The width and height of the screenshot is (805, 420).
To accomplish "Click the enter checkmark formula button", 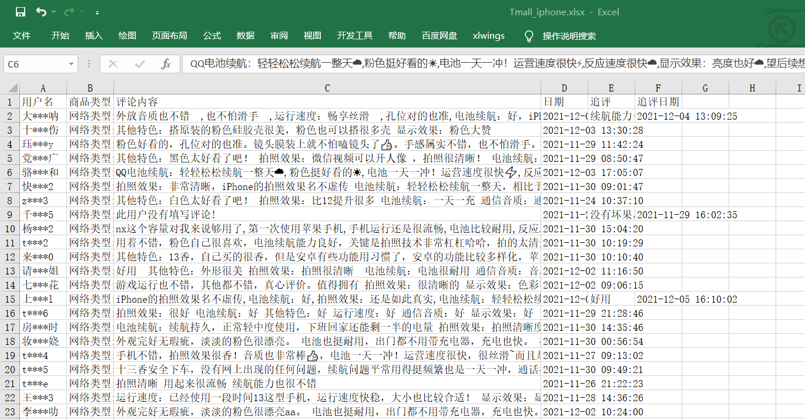I will pos(140,64).
